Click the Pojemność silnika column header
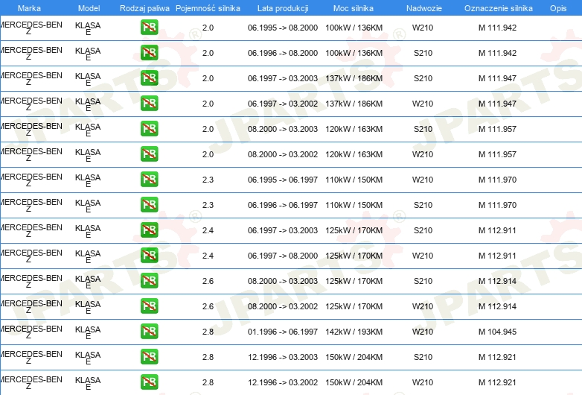The width and height of the screenshot is (582, 395). point(208,8)
